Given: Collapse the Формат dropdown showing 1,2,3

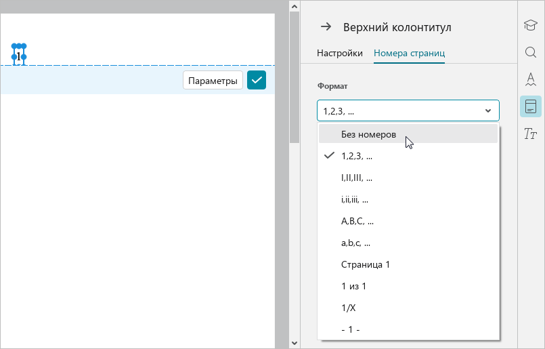Looking at the screenshot, I should pyautogui.click(x=408, y=110).
